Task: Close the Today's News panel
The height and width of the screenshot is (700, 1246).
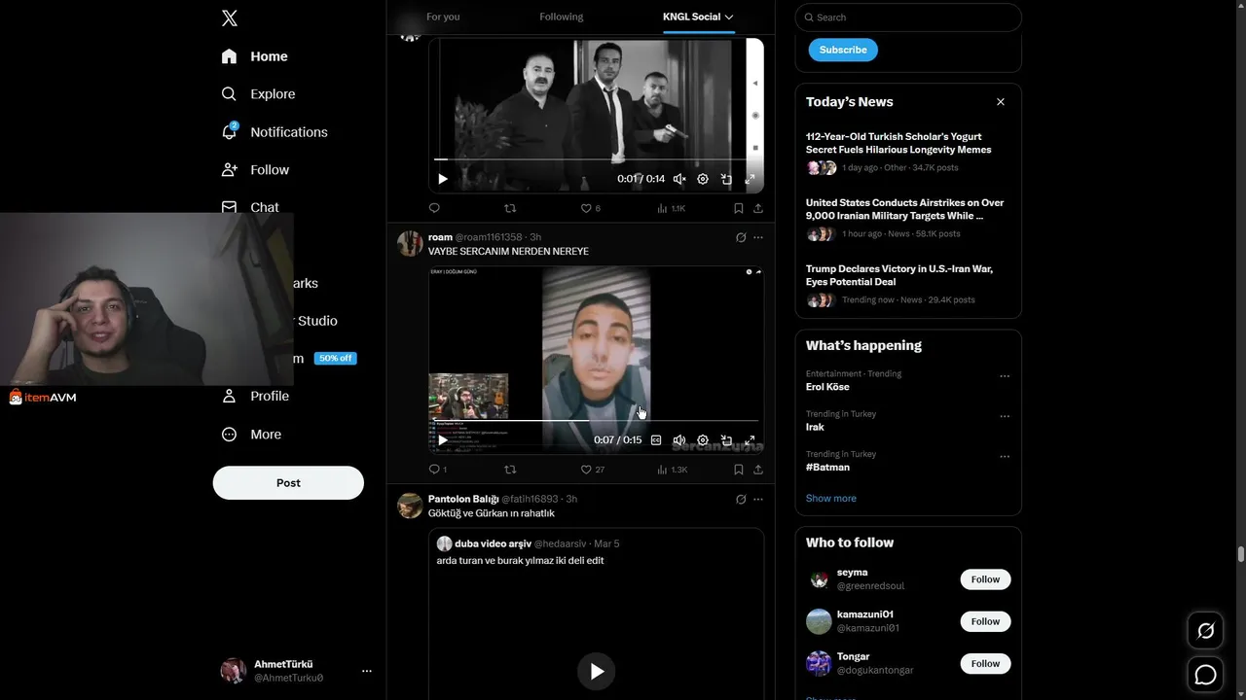Action: (x=1001, y=102)
